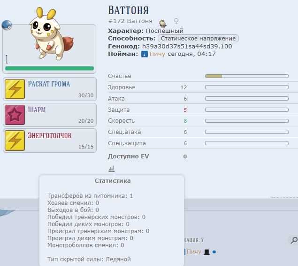Click the 30/30 PP counter

(86, 95)
